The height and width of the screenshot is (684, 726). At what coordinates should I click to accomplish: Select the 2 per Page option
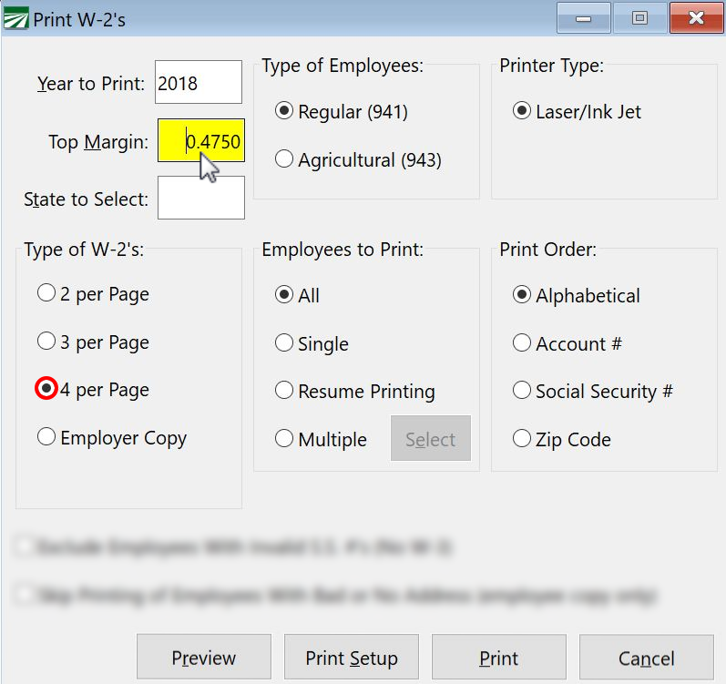(46, 293)
